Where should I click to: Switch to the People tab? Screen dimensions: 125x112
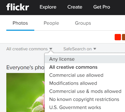(51, 23)
